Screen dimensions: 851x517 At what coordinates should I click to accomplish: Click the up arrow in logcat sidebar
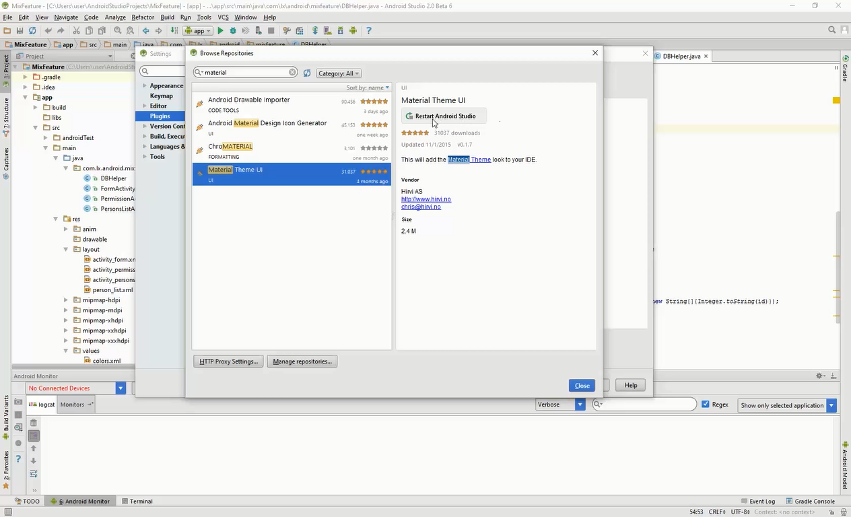[33, 448]
